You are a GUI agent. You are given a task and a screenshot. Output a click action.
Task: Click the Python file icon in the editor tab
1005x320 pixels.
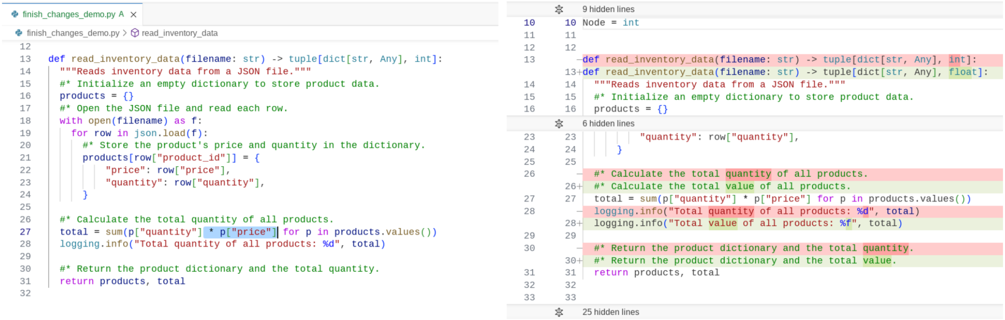click(15, 14)
